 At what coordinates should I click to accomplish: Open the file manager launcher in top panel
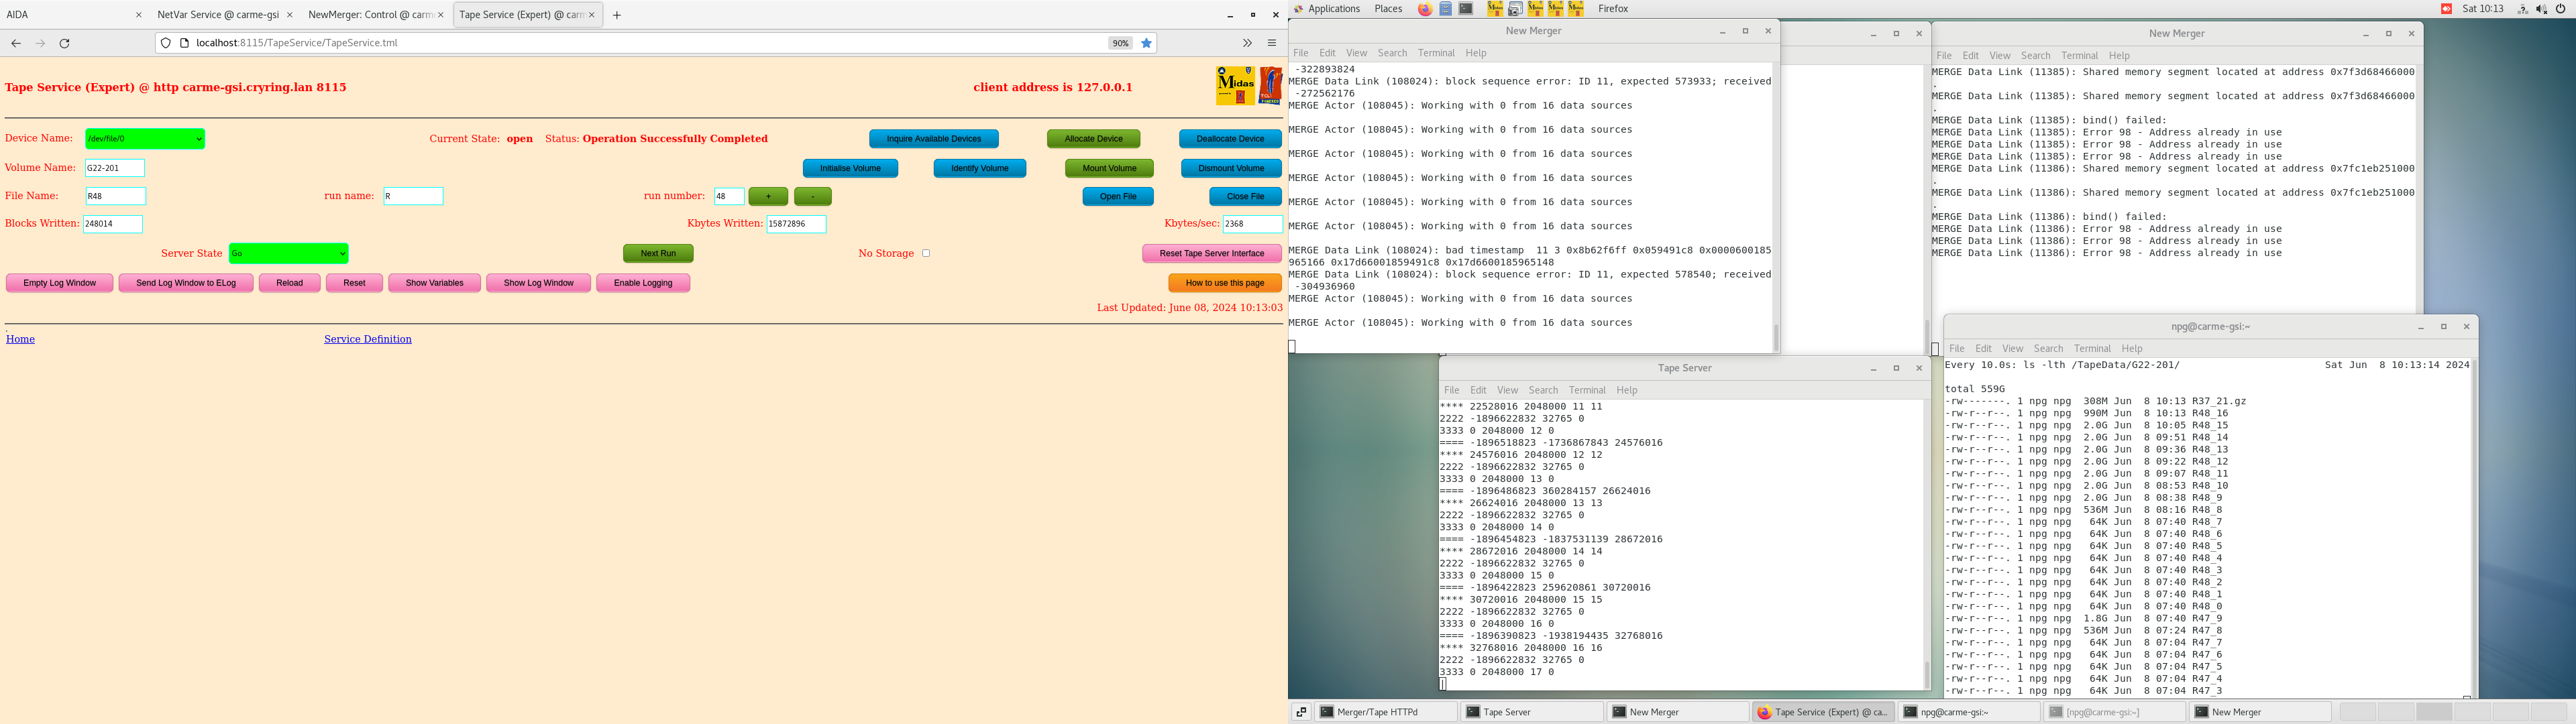[1446, 9]
